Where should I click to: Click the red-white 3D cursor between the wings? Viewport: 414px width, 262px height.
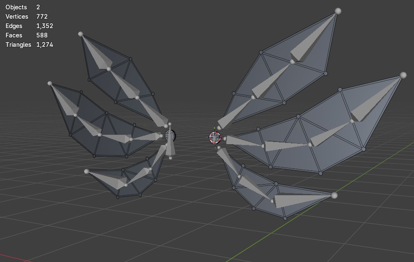(x=214, y=137)
